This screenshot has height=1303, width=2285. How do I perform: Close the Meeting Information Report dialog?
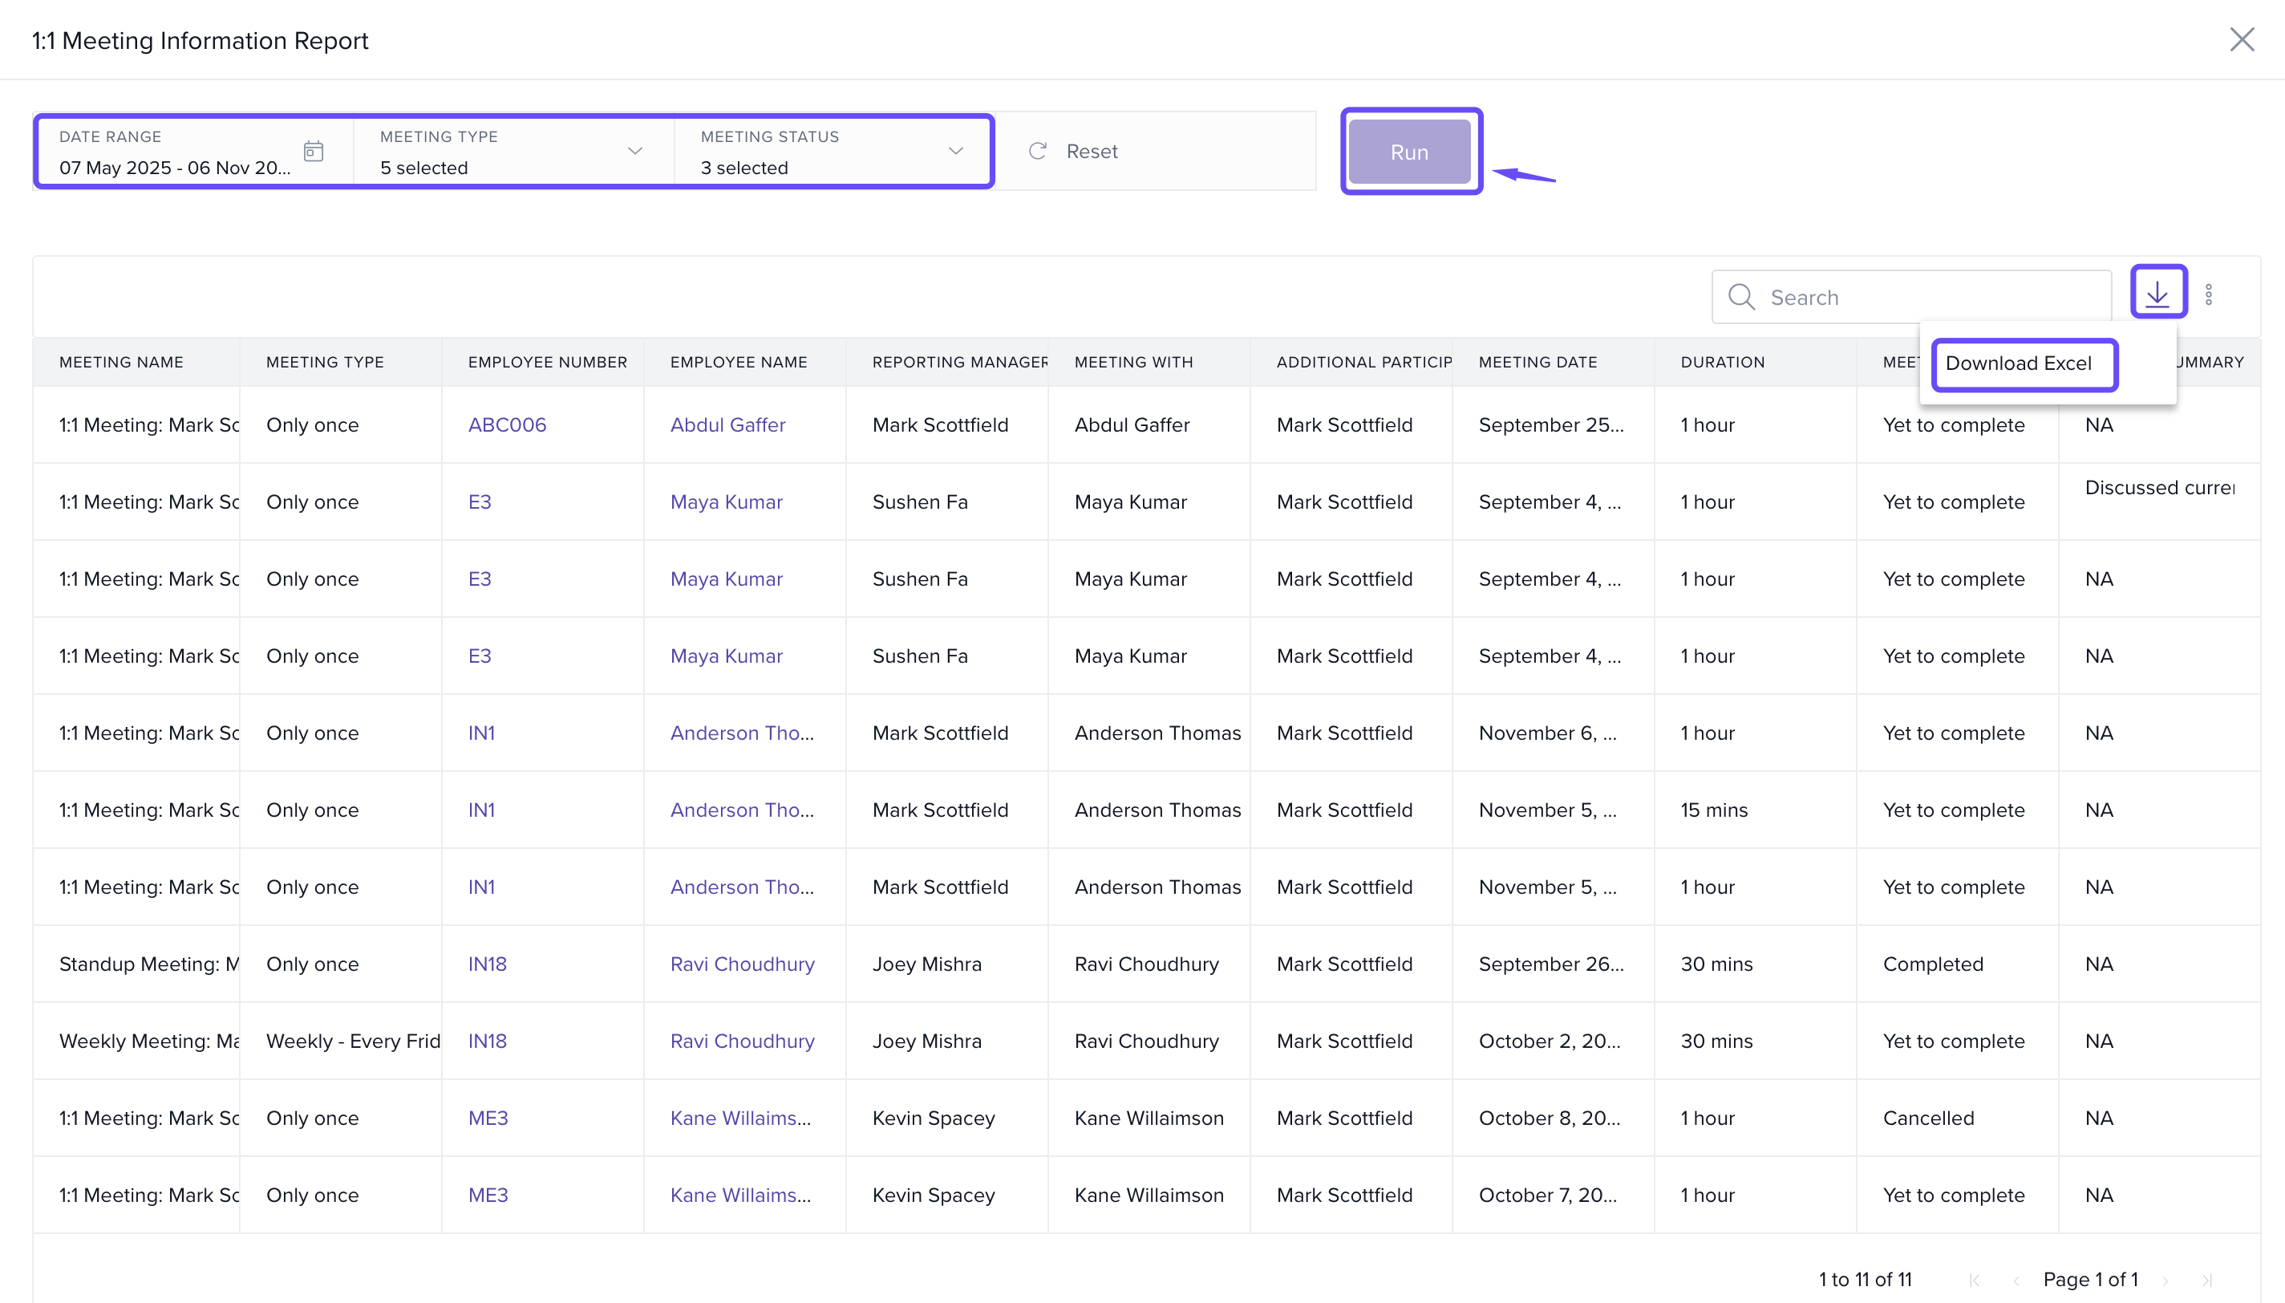[x=2241, y=39]
